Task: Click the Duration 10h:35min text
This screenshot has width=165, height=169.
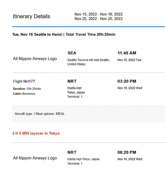Action: pyautogui.click(x=27, y=89)
